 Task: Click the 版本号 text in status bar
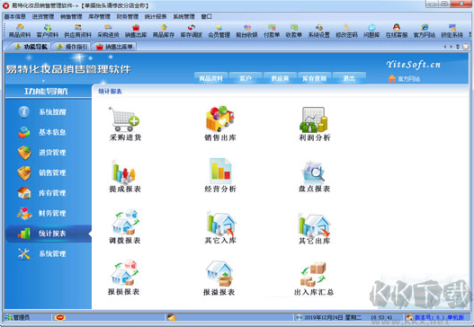pyautogui.click(x=439, y=317)
